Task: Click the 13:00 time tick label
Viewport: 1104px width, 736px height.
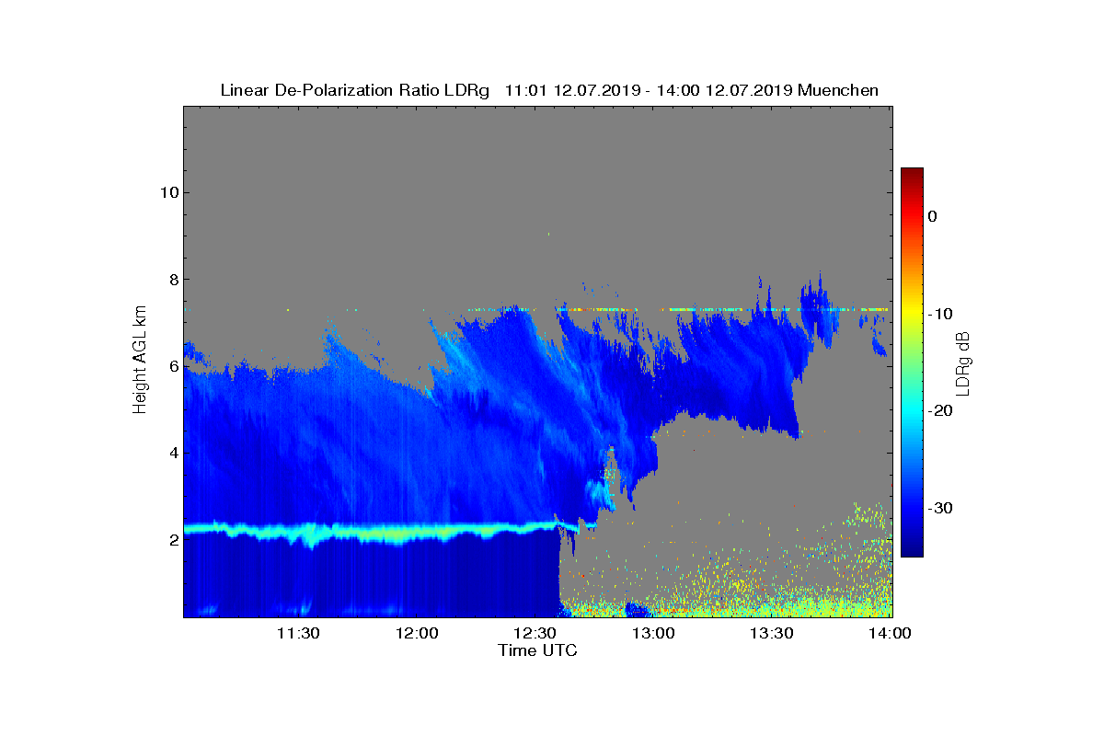Action: point(654,633)
